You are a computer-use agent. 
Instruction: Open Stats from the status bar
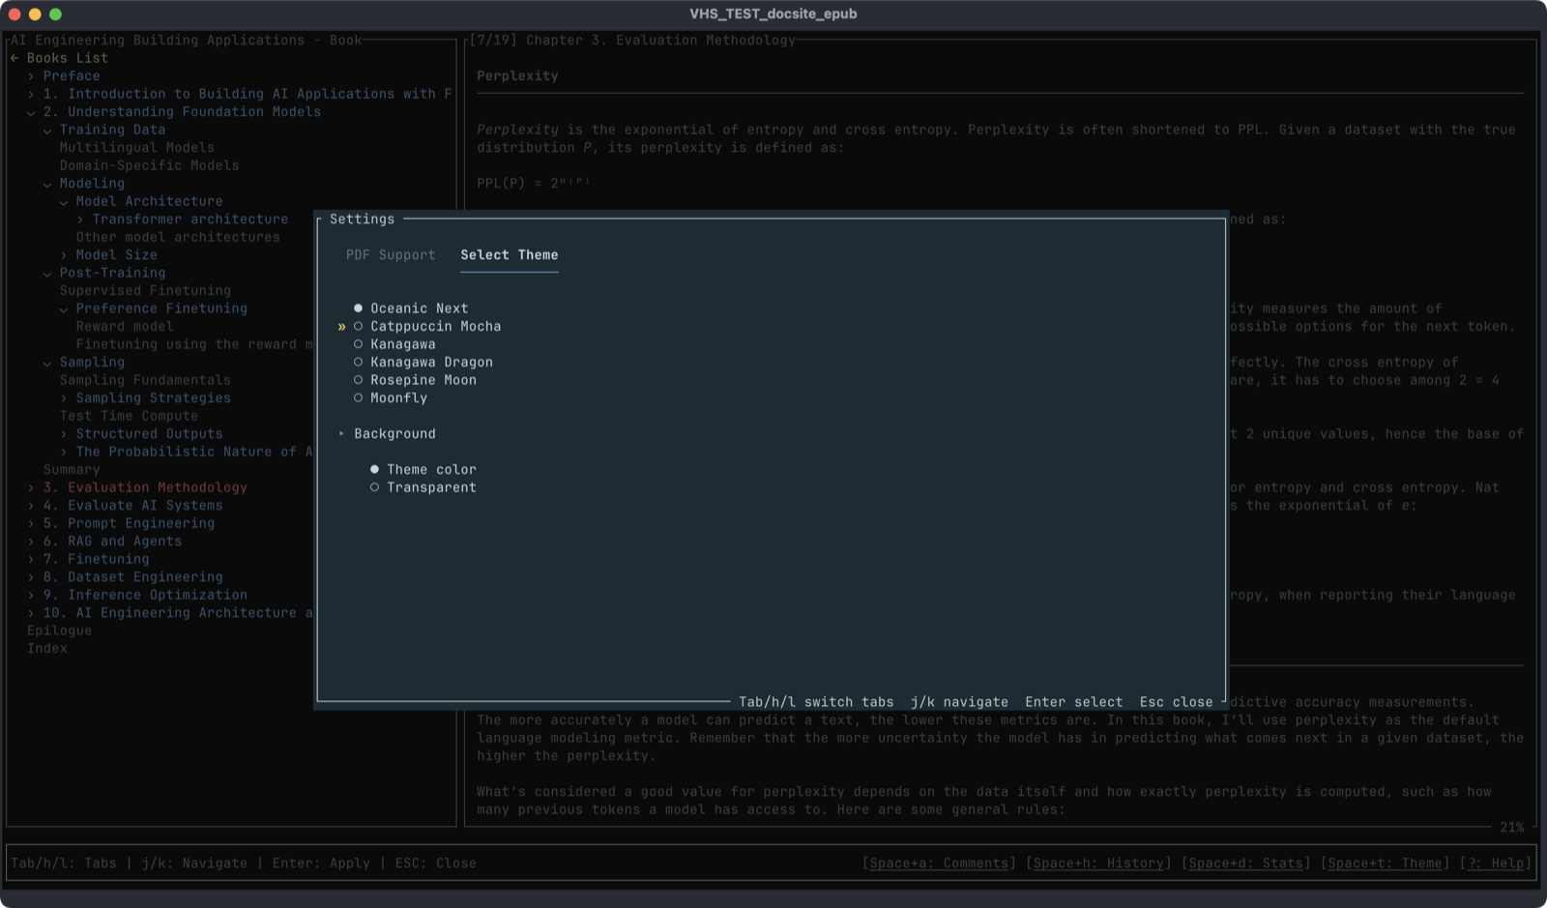(1245, 864)
